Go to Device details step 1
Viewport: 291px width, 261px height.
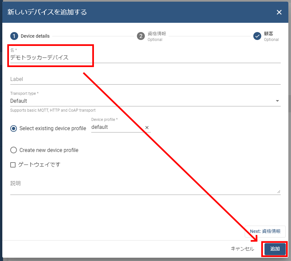coord(30,36)
